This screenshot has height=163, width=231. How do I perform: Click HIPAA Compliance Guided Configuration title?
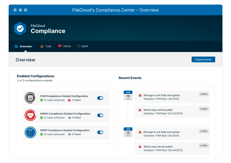(65, 114)
